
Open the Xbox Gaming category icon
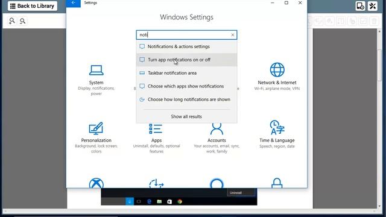click(96, 183)
